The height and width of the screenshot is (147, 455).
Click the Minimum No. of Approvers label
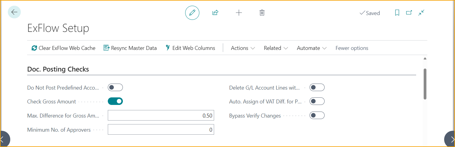point(59,130)
